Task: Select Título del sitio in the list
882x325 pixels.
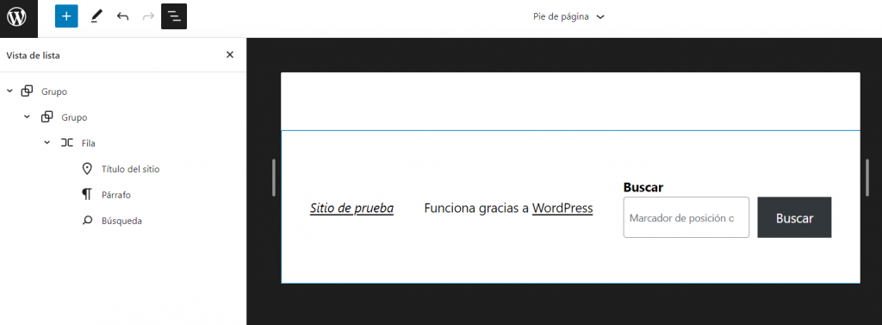Action: pyautogui.click(x=131, y=169)
